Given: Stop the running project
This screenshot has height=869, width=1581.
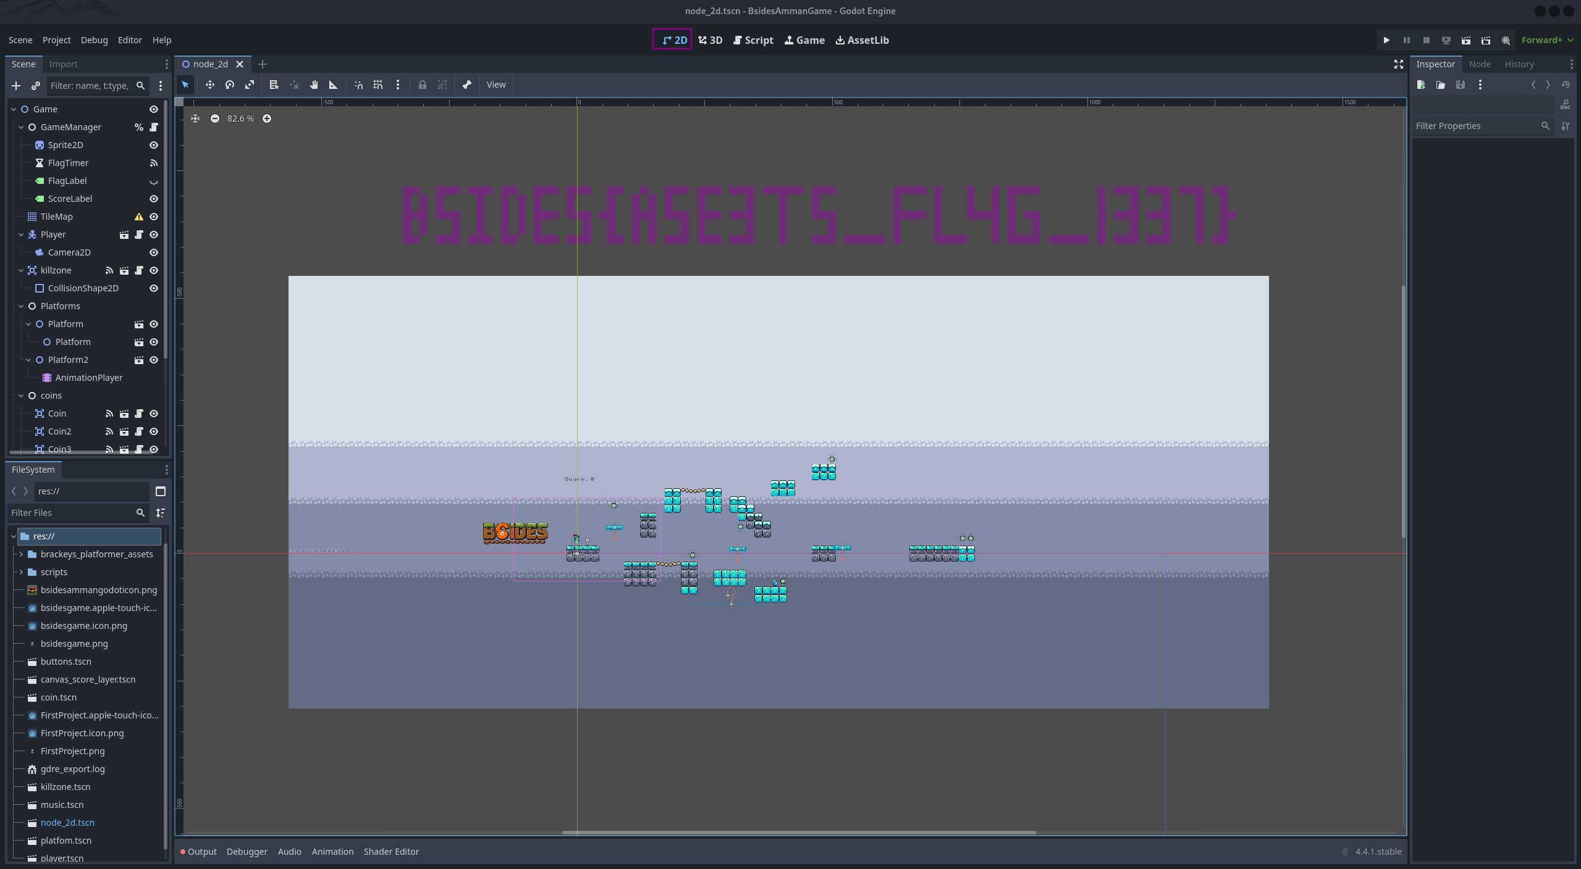Looking at the screenshot, I should tap(1427, 40).
